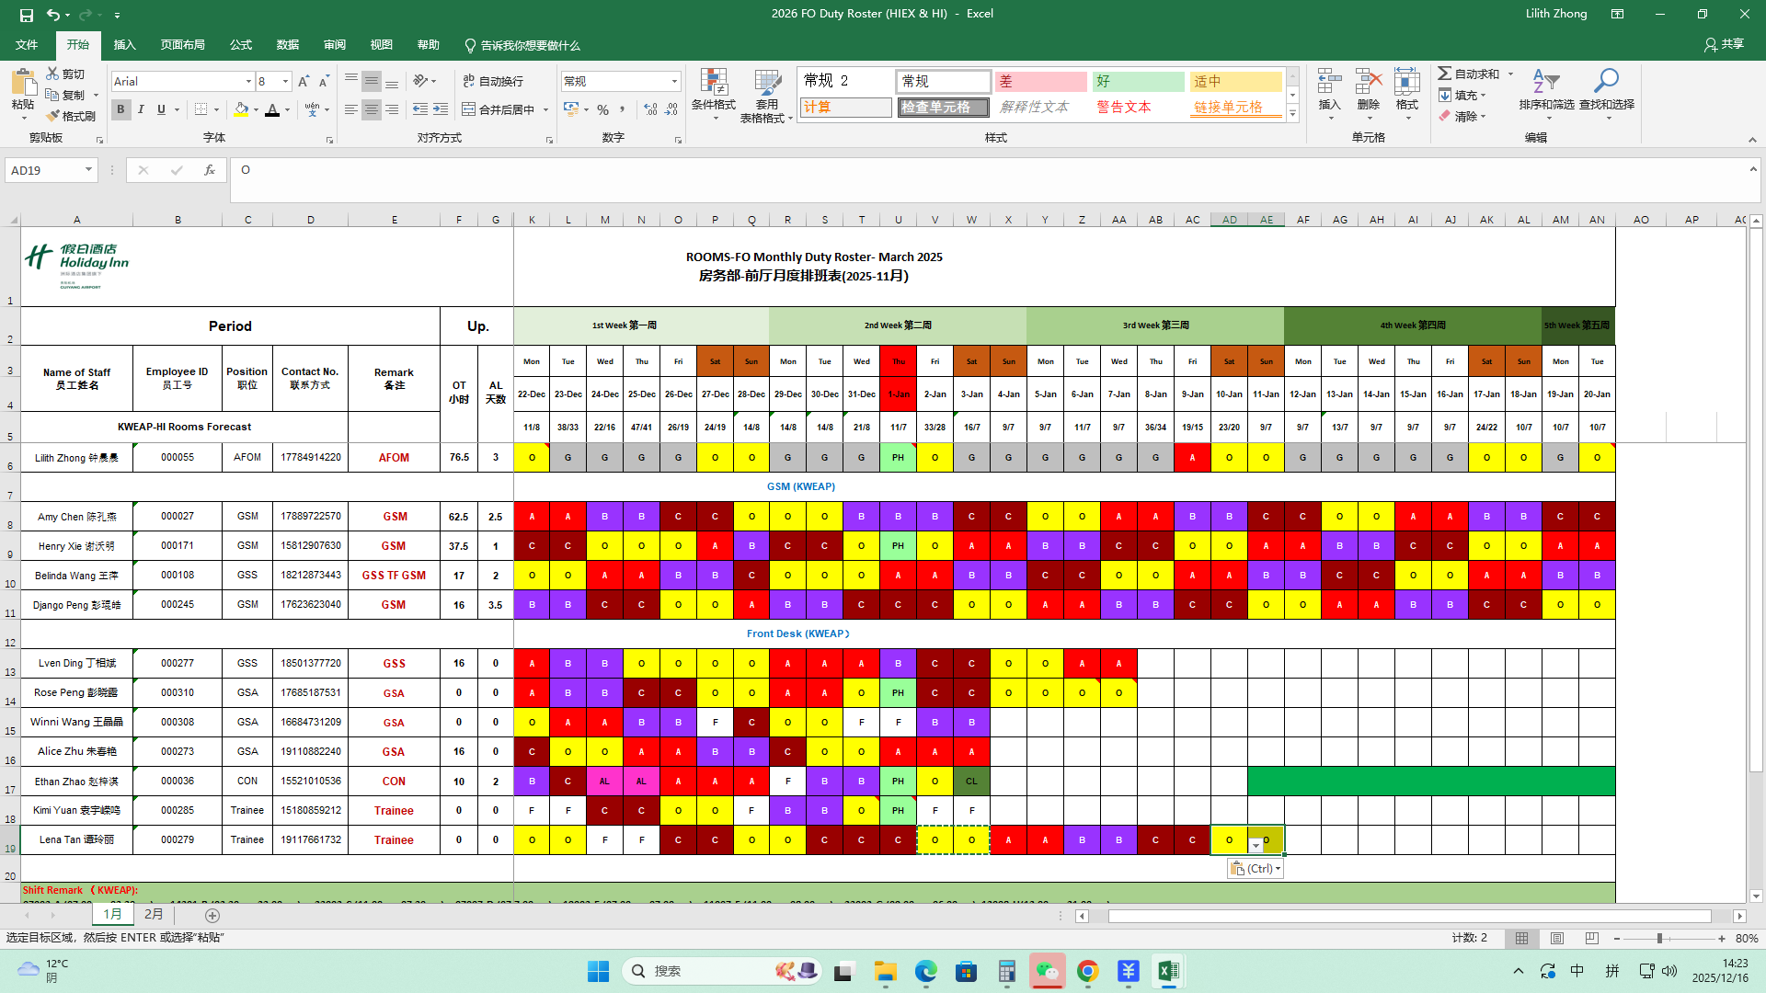The height and width of the screenshot is (993, 1766).
Task: Click the Sort and Filter icon
Action: pos(1546,83)
